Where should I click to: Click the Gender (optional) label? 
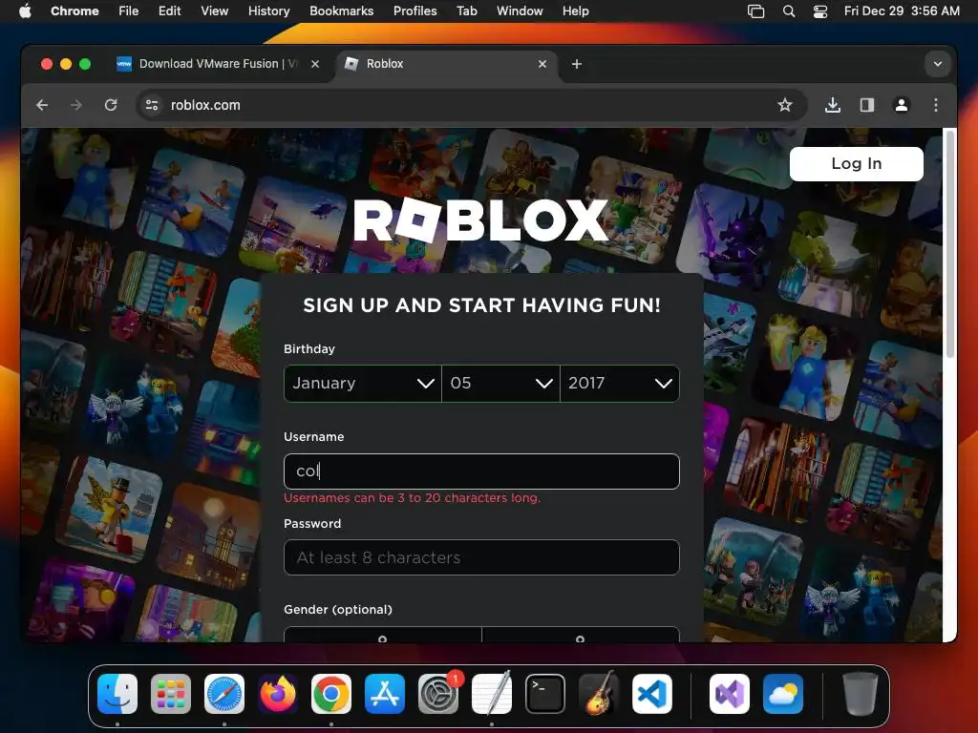pyautogui.click(x=338, y=610)
